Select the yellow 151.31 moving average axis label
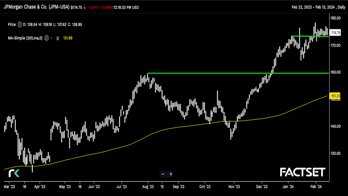Image resolution: width=348 pixels, height=196 pixels. tap(335, 96)
